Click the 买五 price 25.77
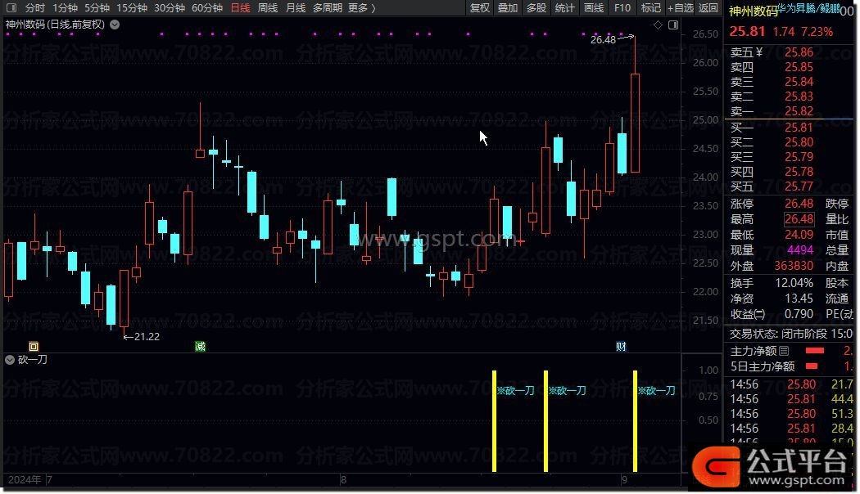This screenshot has width=860, height=494. click(799, 186)
